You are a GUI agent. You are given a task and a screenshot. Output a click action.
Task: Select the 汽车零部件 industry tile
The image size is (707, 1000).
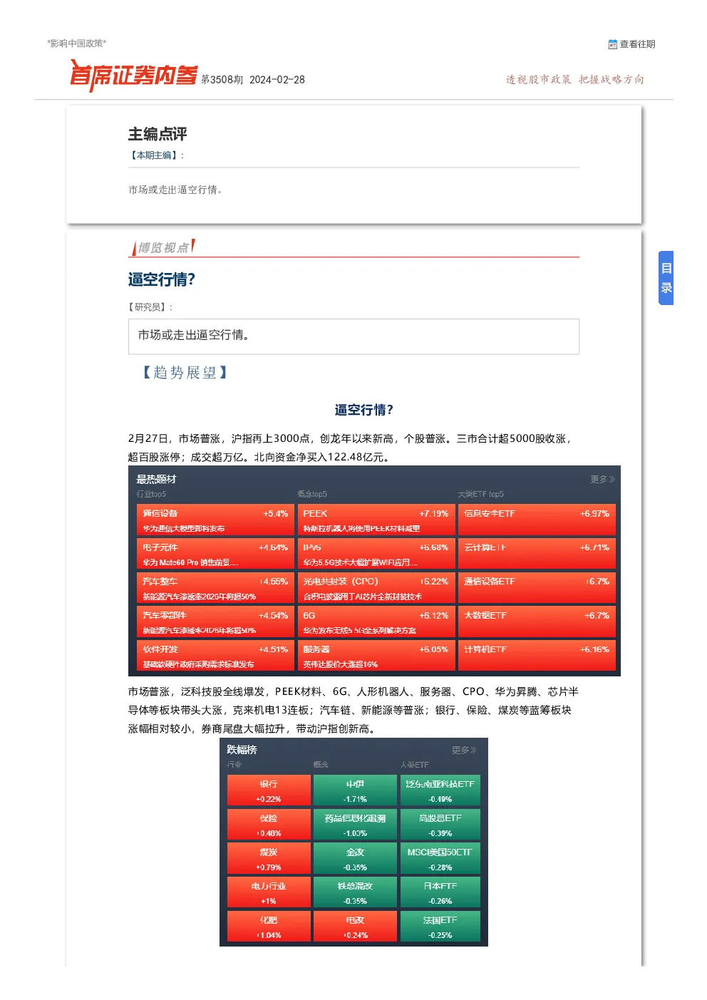(215, 622)
